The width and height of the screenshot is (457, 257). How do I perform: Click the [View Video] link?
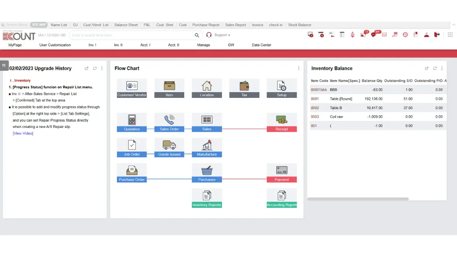23,133
